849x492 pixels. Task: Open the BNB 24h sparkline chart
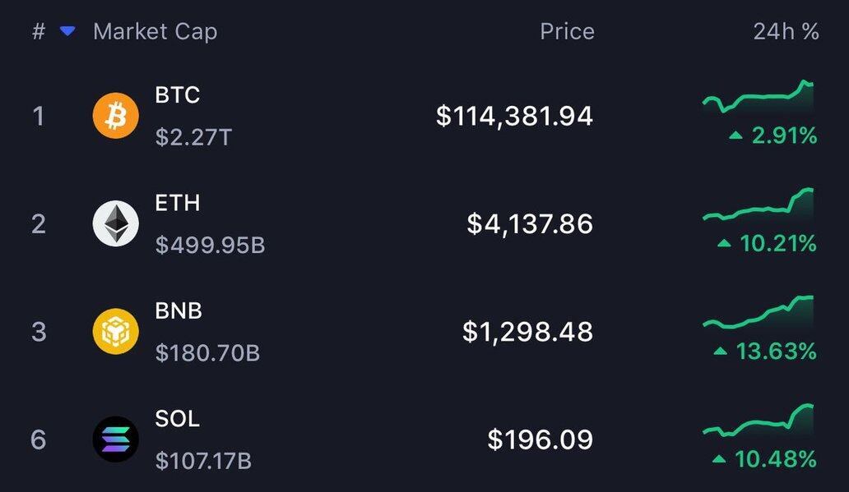pos(758,314)
